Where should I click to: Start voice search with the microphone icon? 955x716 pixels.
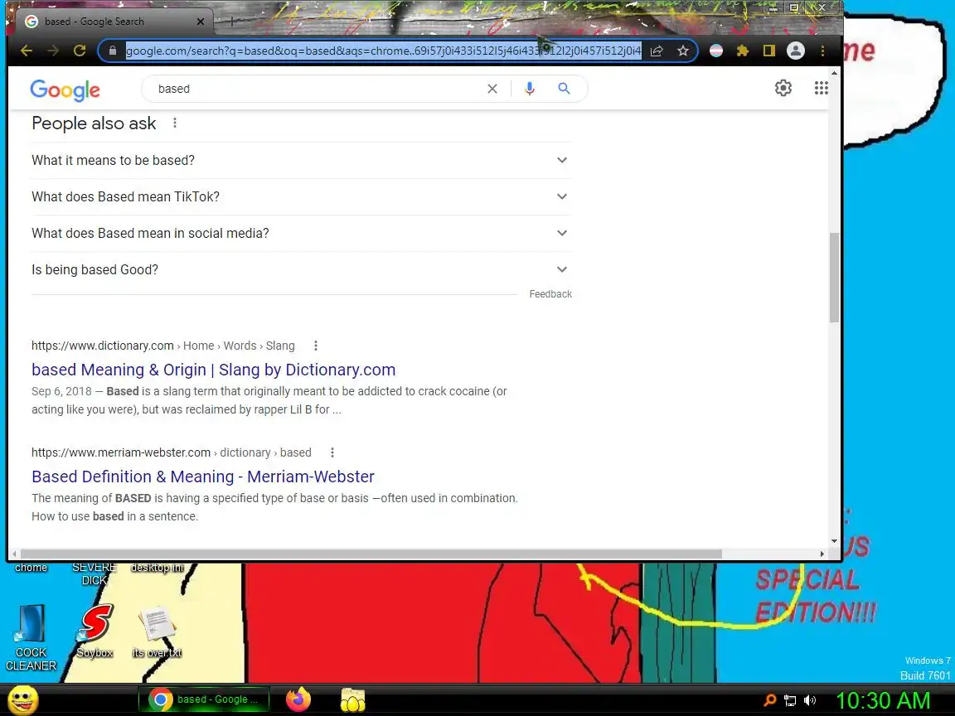pos(530,89)
